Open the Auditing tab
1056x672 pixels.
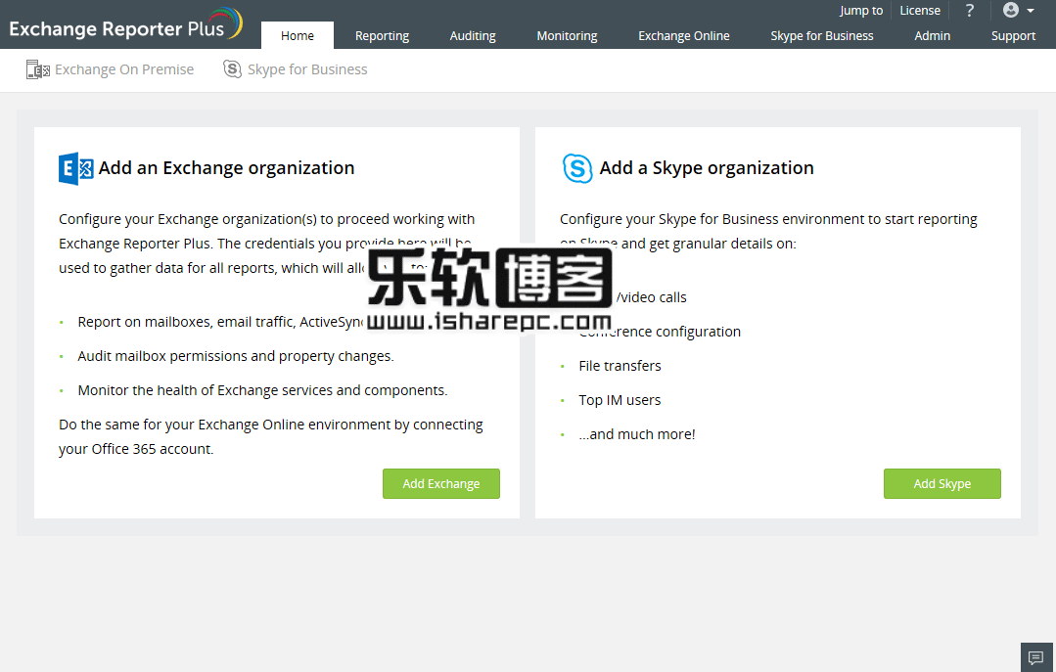(473, 35)
